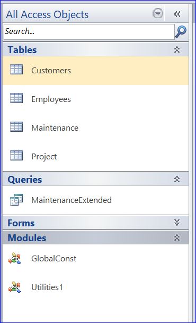196x323 pixels.
Task: Collapse the Modules group chevron
Action: (x=177, y=237)
